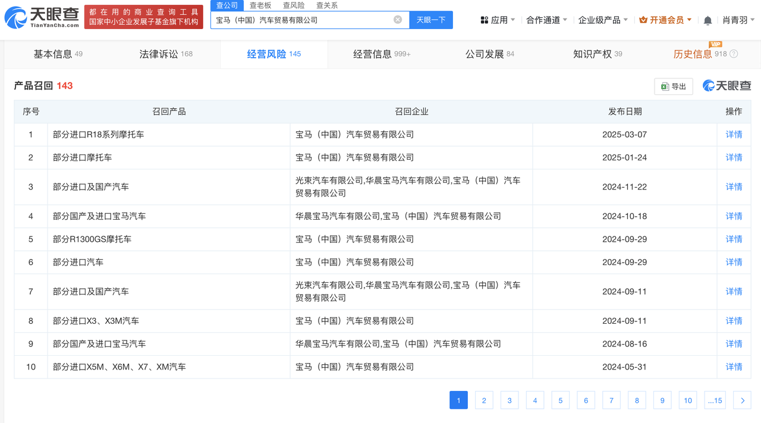Open 详情 for 部分进口X3、X3M汽车
The width and height of the screenshot is (761, 423).
pos(734,321)
